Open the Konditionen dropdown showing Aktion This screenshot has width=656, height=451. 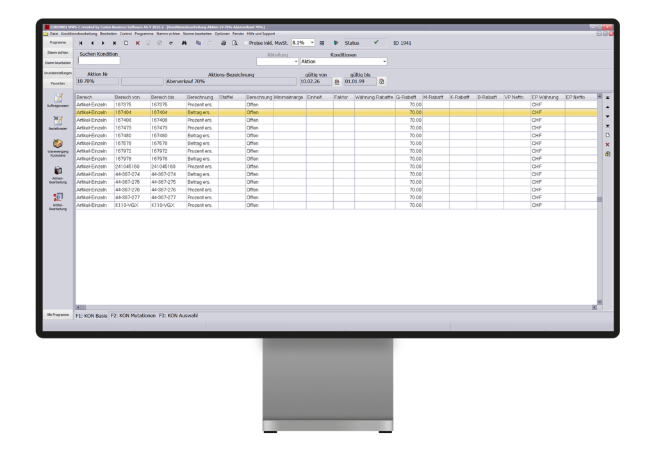coord(384,62)
